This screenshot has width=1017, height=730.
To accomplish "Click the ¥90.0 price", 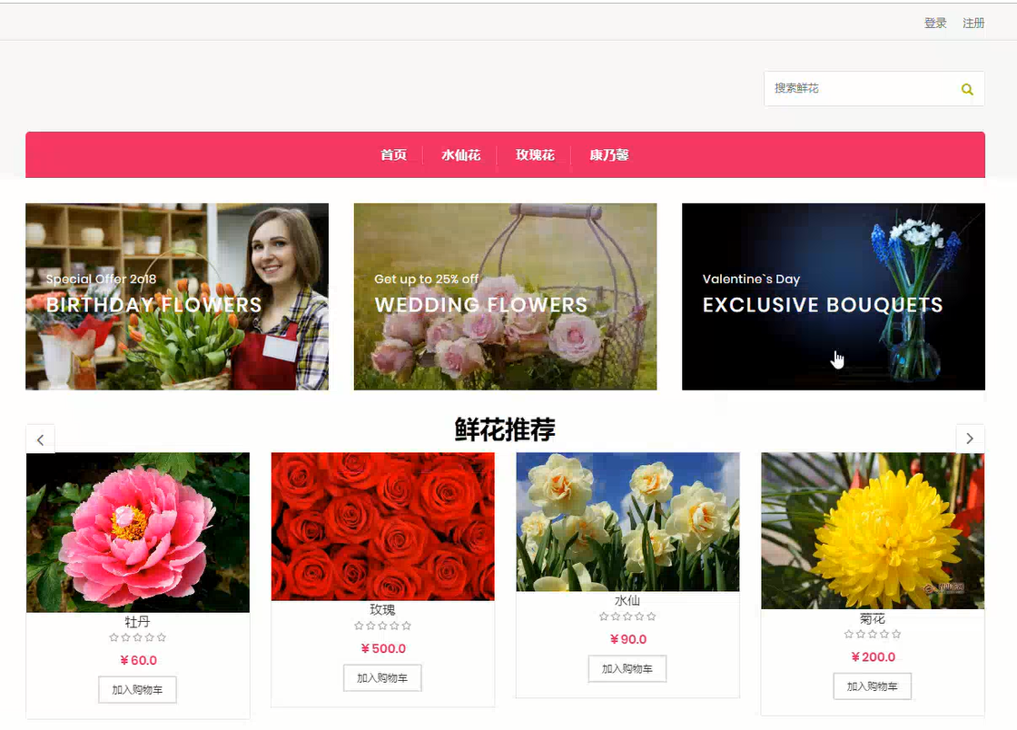I will click(627, 639).
